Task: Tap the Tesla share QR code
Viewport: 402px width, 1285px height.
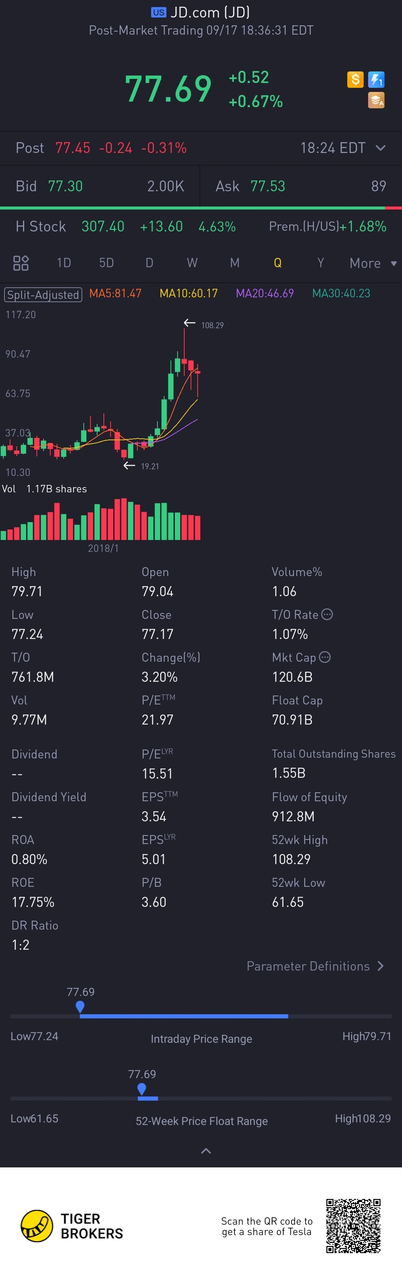Action: click(x=353, y=1225)
